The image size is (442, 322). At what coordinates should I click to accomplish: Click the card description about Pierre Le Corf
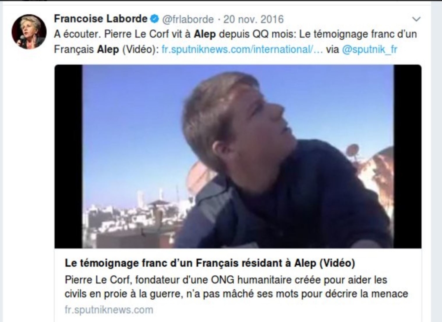(x=236, y=287)
